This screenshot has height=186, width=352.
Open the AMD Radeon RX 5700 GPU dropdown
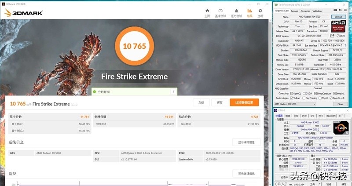[x=295, y=104]
